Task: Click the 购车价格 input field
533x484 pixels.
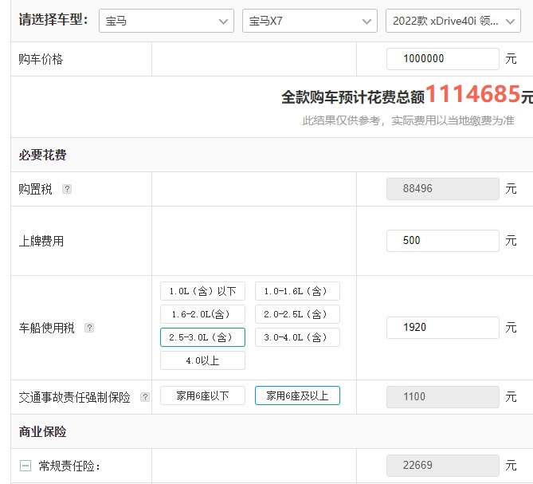Action: (x=443, y=59)
